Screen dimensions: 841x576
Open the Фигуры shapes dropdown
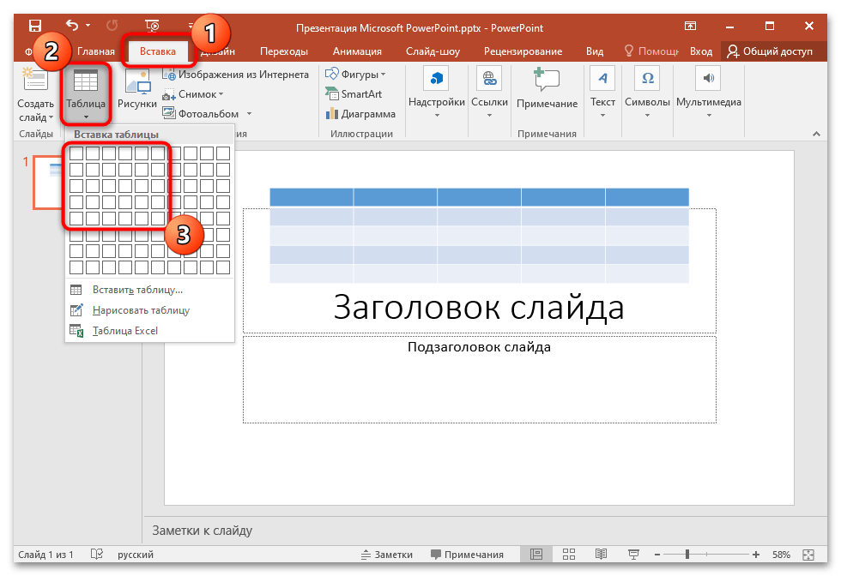coord(355,74)
